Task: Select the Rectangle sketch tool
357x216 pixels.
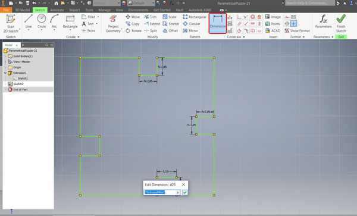Action: pyautogui.click(x=70, y=22)
